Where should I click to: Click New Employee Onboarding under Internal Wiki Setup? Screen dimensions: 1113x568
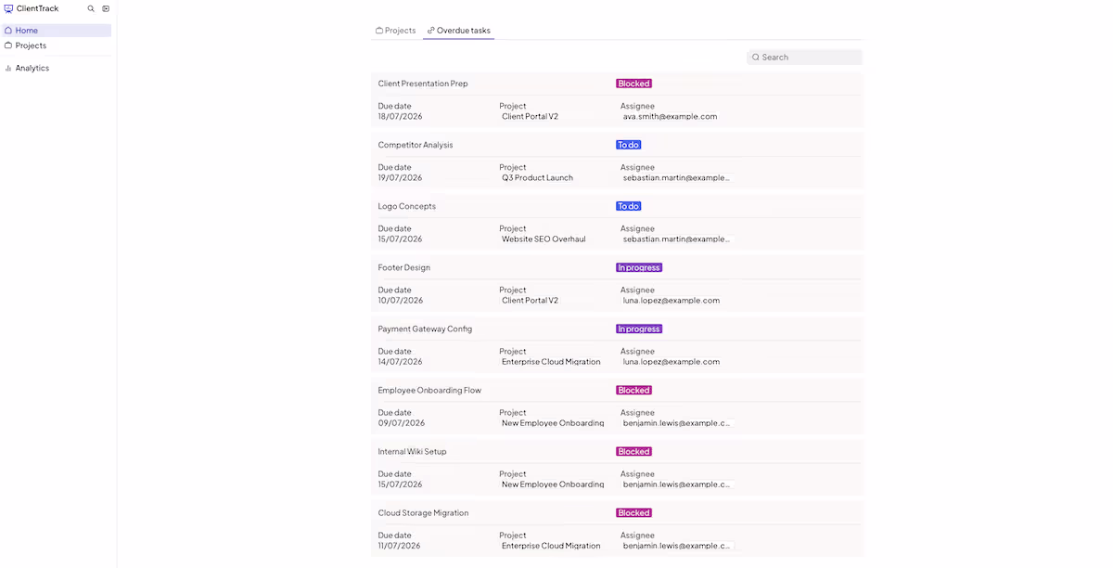point(553,484)
